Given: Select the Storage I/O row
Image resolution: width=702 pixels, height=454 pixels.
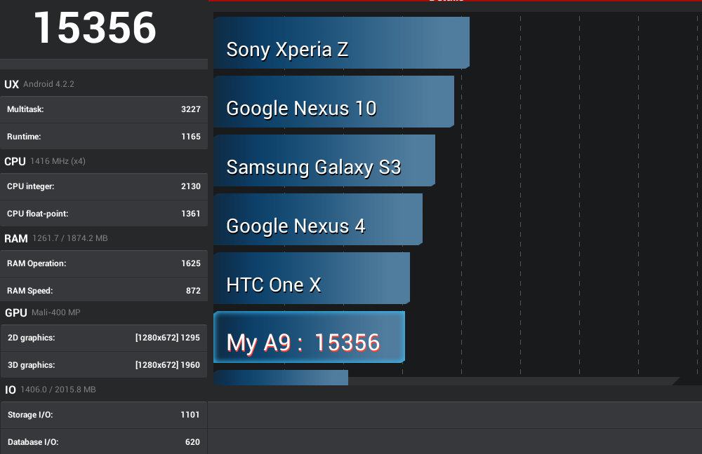Looking at the screenshot, I should [104, 415].
